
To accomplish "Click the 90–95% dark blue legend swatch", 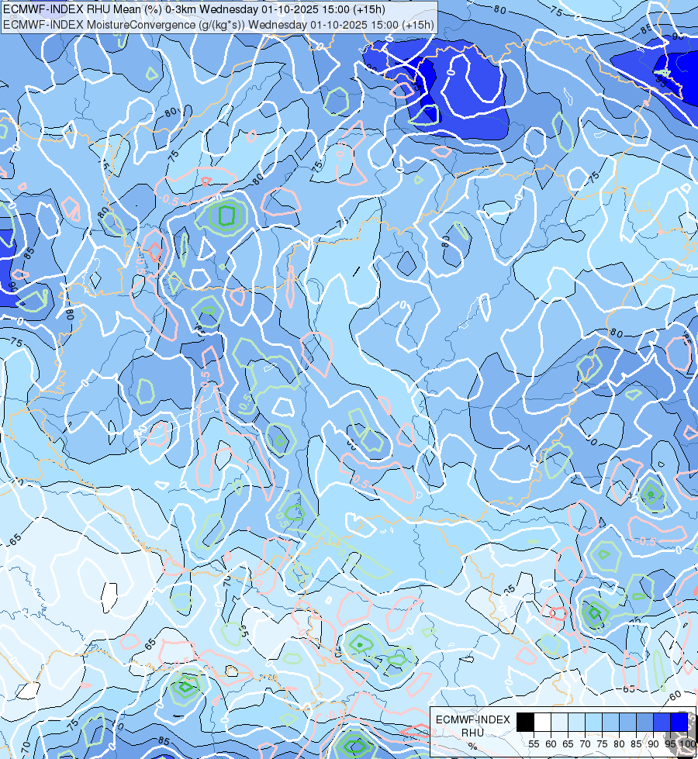I will (x=662, y=723).
